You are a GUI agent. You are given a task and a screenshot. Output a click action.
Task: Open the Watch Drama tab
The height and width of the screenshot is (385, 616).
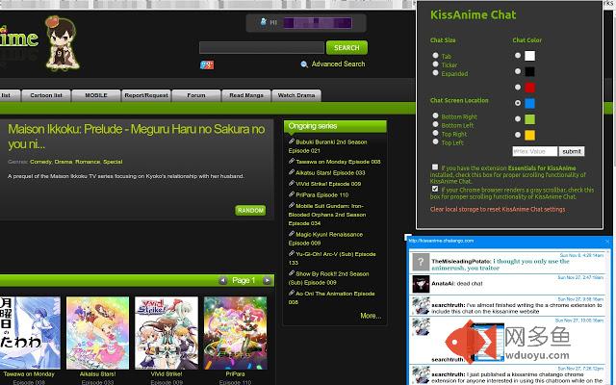click(296, 95)
